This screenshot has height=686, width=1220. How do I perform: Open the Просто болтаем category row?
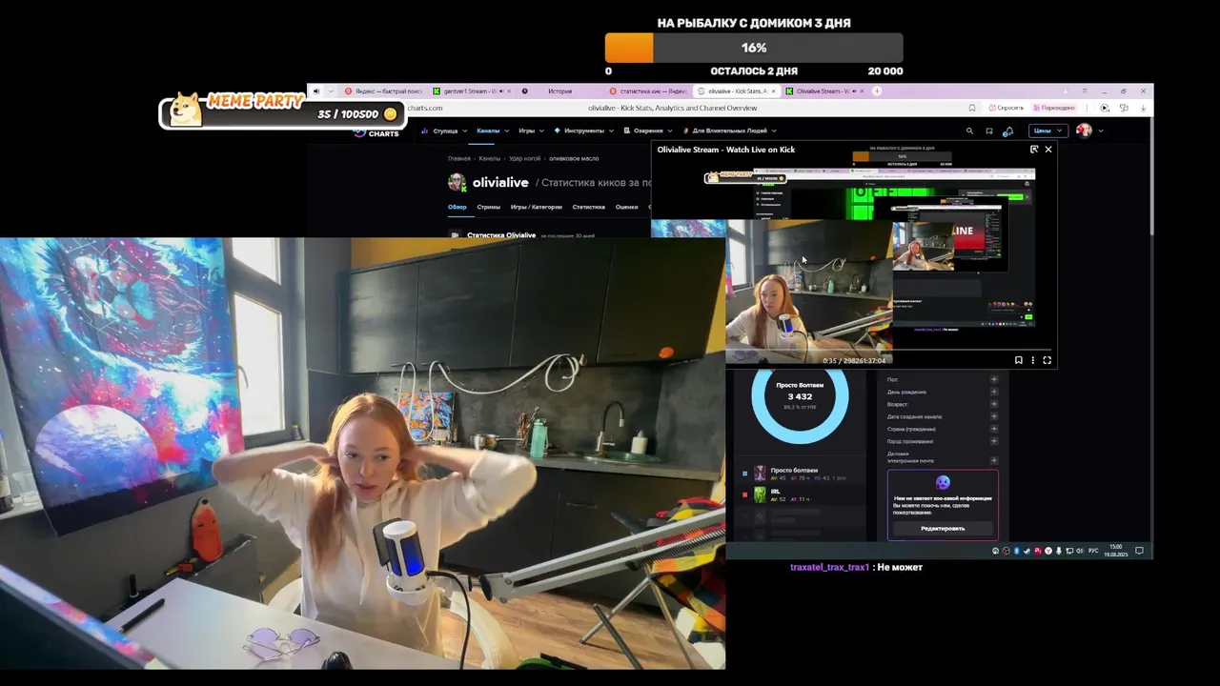click(x=800, y=474)
